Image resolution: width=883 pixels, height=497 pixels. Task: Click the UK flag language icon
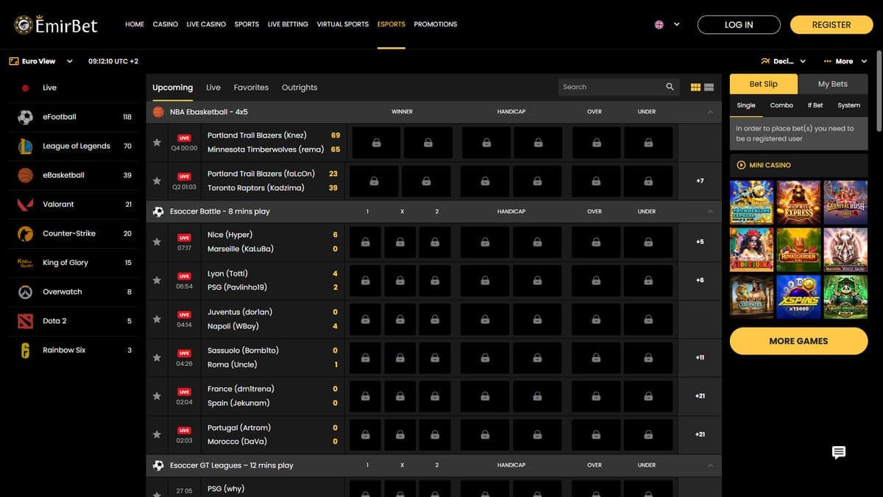(x=659, y=24)
